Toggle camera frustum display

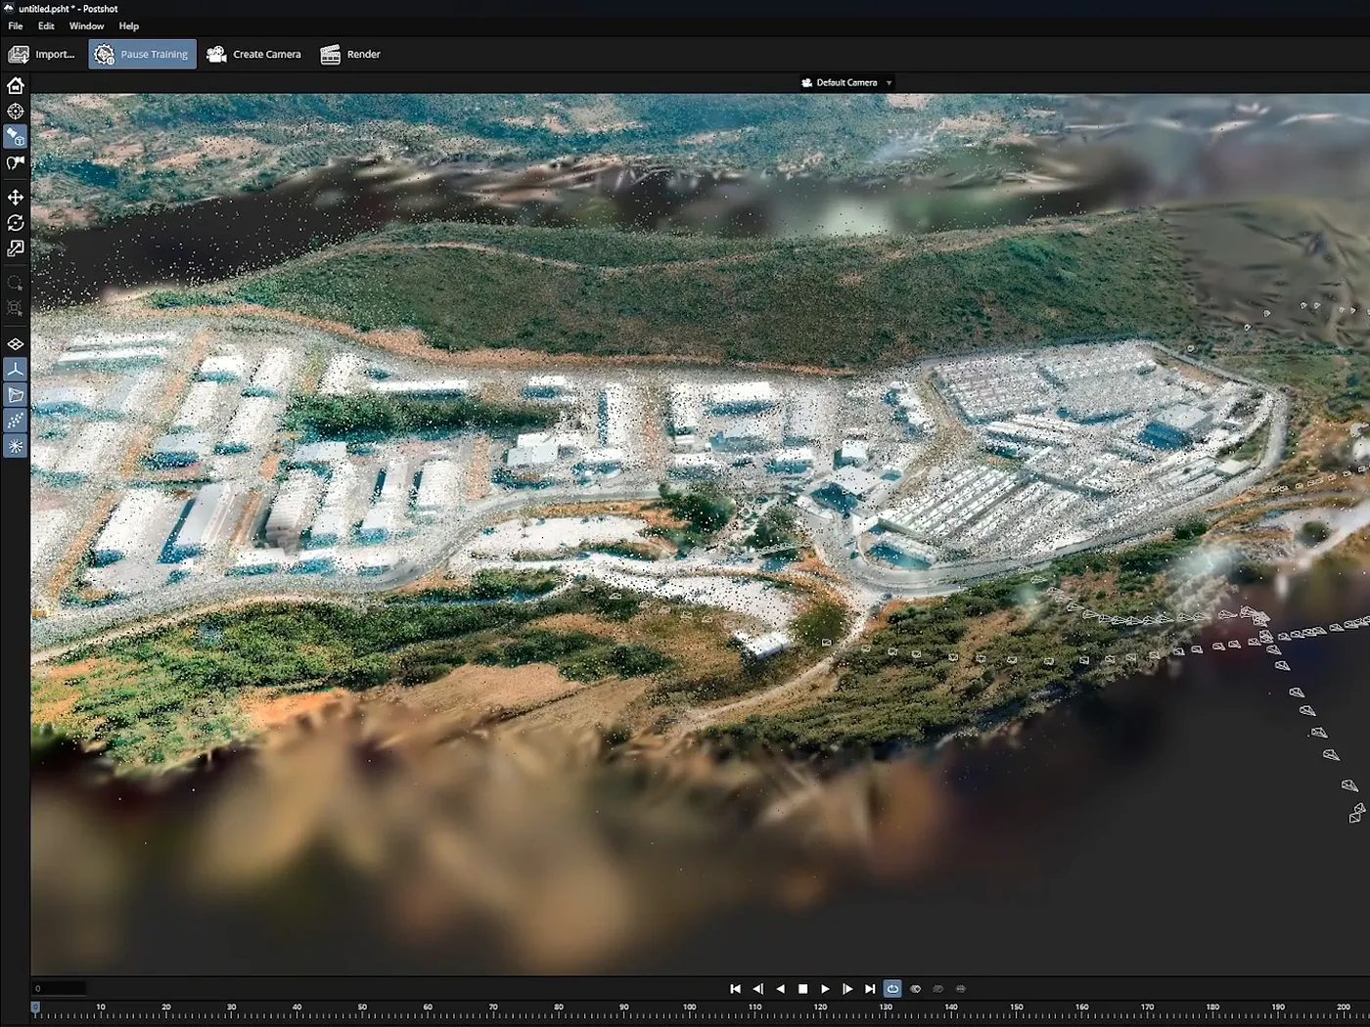click(x=16, y=395)
